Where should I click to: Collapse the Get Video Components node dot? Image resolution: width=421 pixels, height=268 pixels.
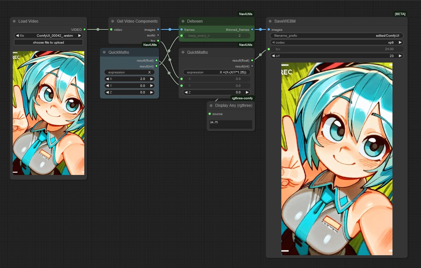[x=112, y=21]
